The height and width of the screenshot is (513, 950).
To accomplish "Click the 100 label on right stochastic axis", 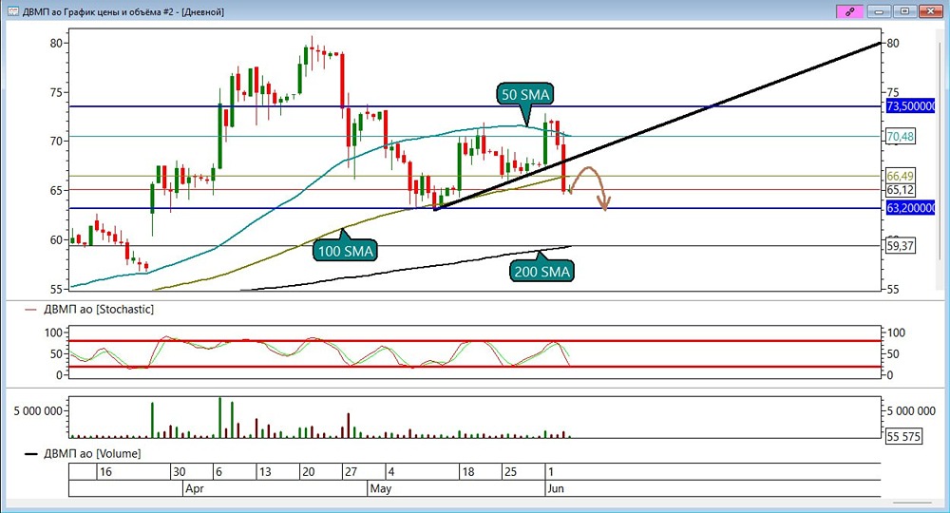I will pos(896,332).
